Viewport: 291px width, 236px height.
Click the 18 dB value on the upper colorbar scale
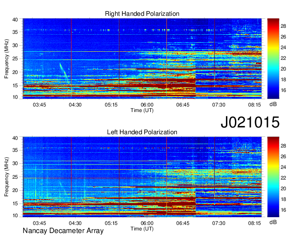point(283,80)
